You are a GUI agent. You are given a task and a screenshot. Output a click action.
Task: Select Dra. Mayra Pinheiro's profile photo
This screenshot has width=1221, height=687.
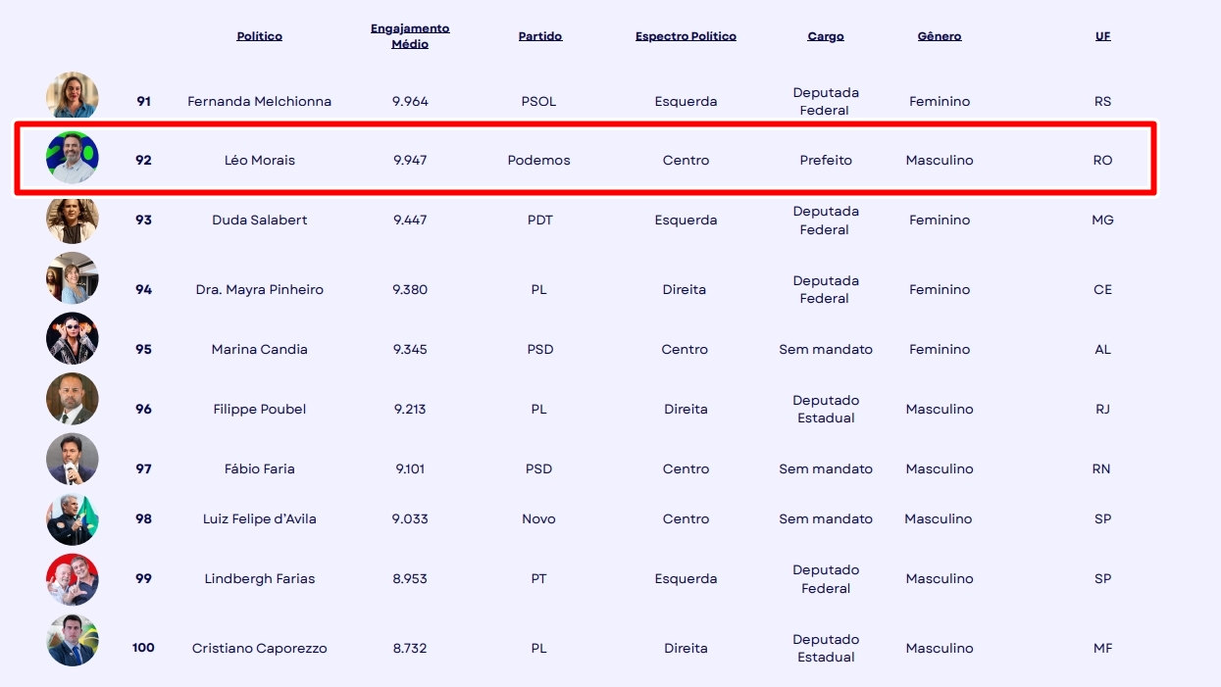73,279
